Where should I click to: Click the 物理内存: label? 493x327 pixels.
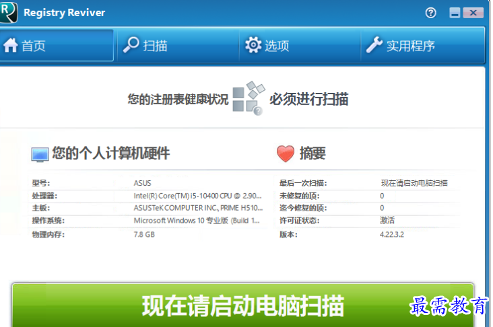coord(48,235)
